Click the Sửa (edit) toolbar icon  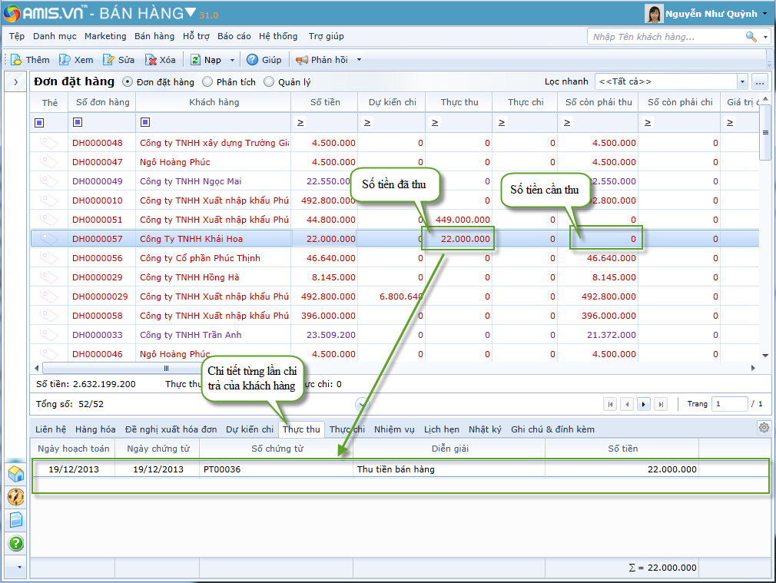pyautogui.click(x=109, y=60)
